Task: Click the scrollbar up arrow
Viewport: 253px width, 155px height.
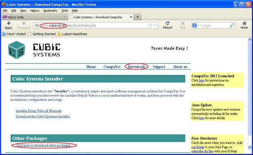Action: (250, 39)
